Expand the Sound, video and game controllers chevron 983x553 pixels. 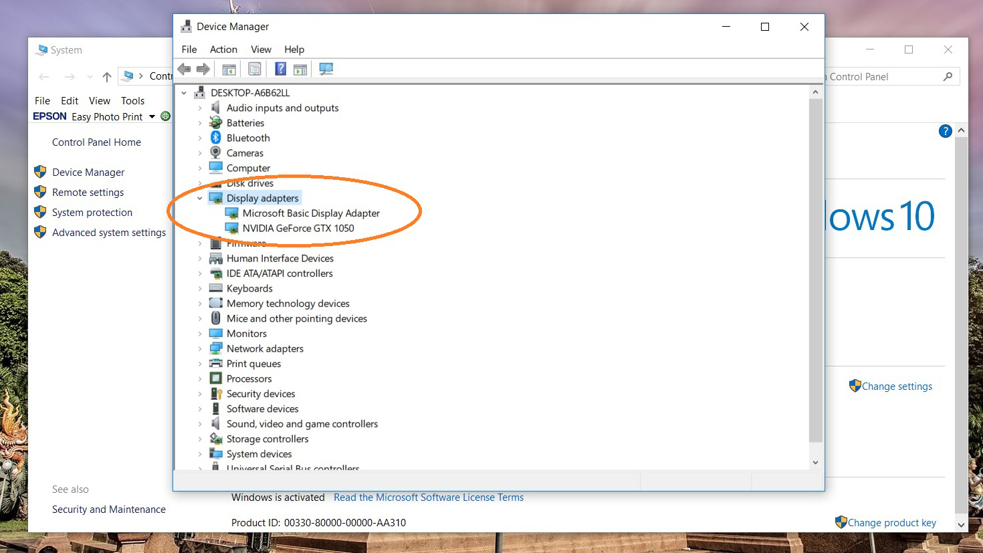tap(200, 424)
